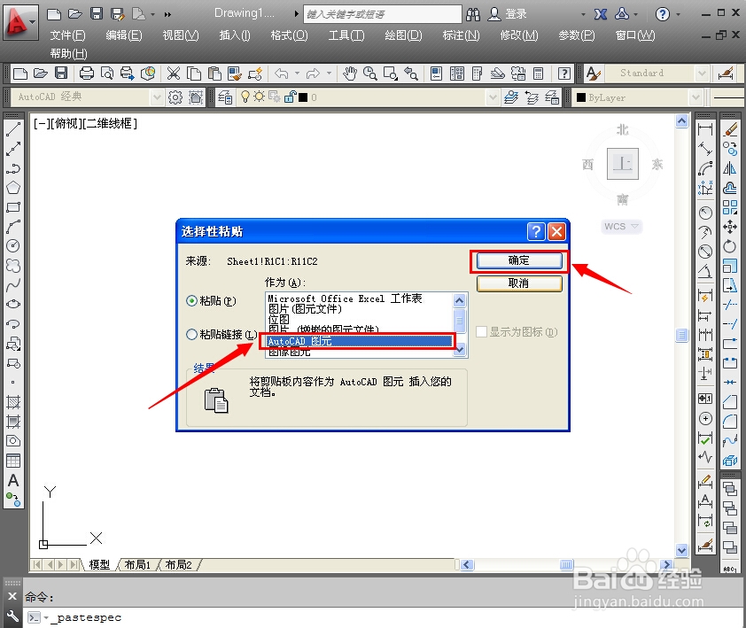Click the Paste clipboard icon

pos(214,74)
